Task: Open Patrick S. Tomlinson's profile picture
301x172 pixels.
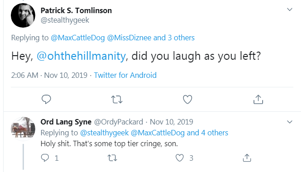Action: point(23,15)
